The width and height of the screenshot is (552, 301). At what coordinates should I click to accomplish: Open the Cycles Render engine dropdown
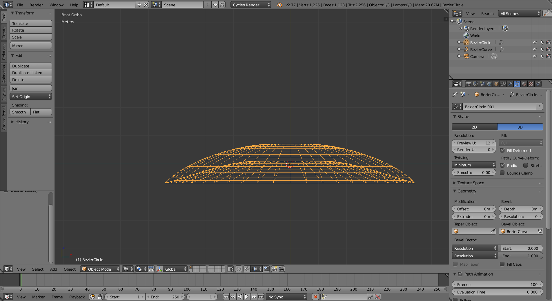pyautogui.click(x=251, y=5)
